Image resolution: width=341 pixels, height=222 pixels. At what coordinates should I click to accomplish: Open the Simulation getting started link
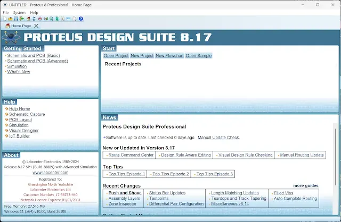pos(17,66)
